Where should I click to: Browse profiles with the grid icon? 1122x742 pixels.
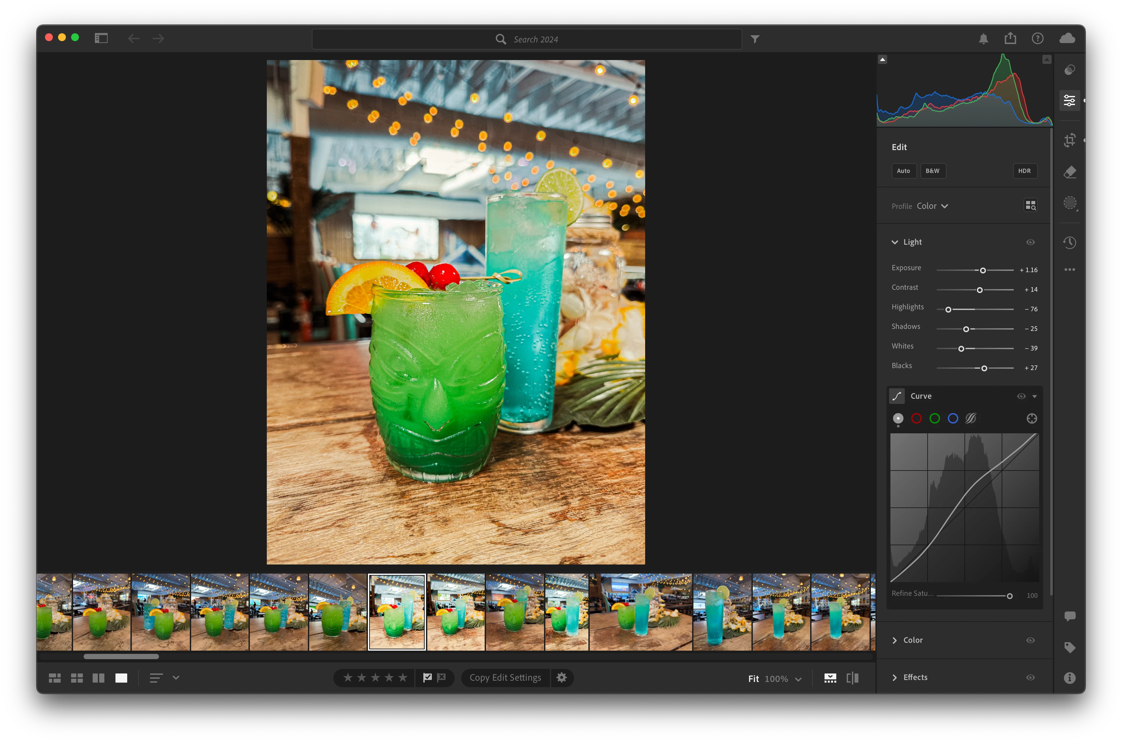[1030, 205]
